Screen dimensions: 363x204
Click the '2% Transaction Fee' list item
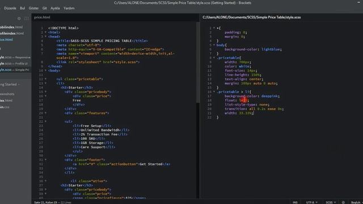coord(99,134)
